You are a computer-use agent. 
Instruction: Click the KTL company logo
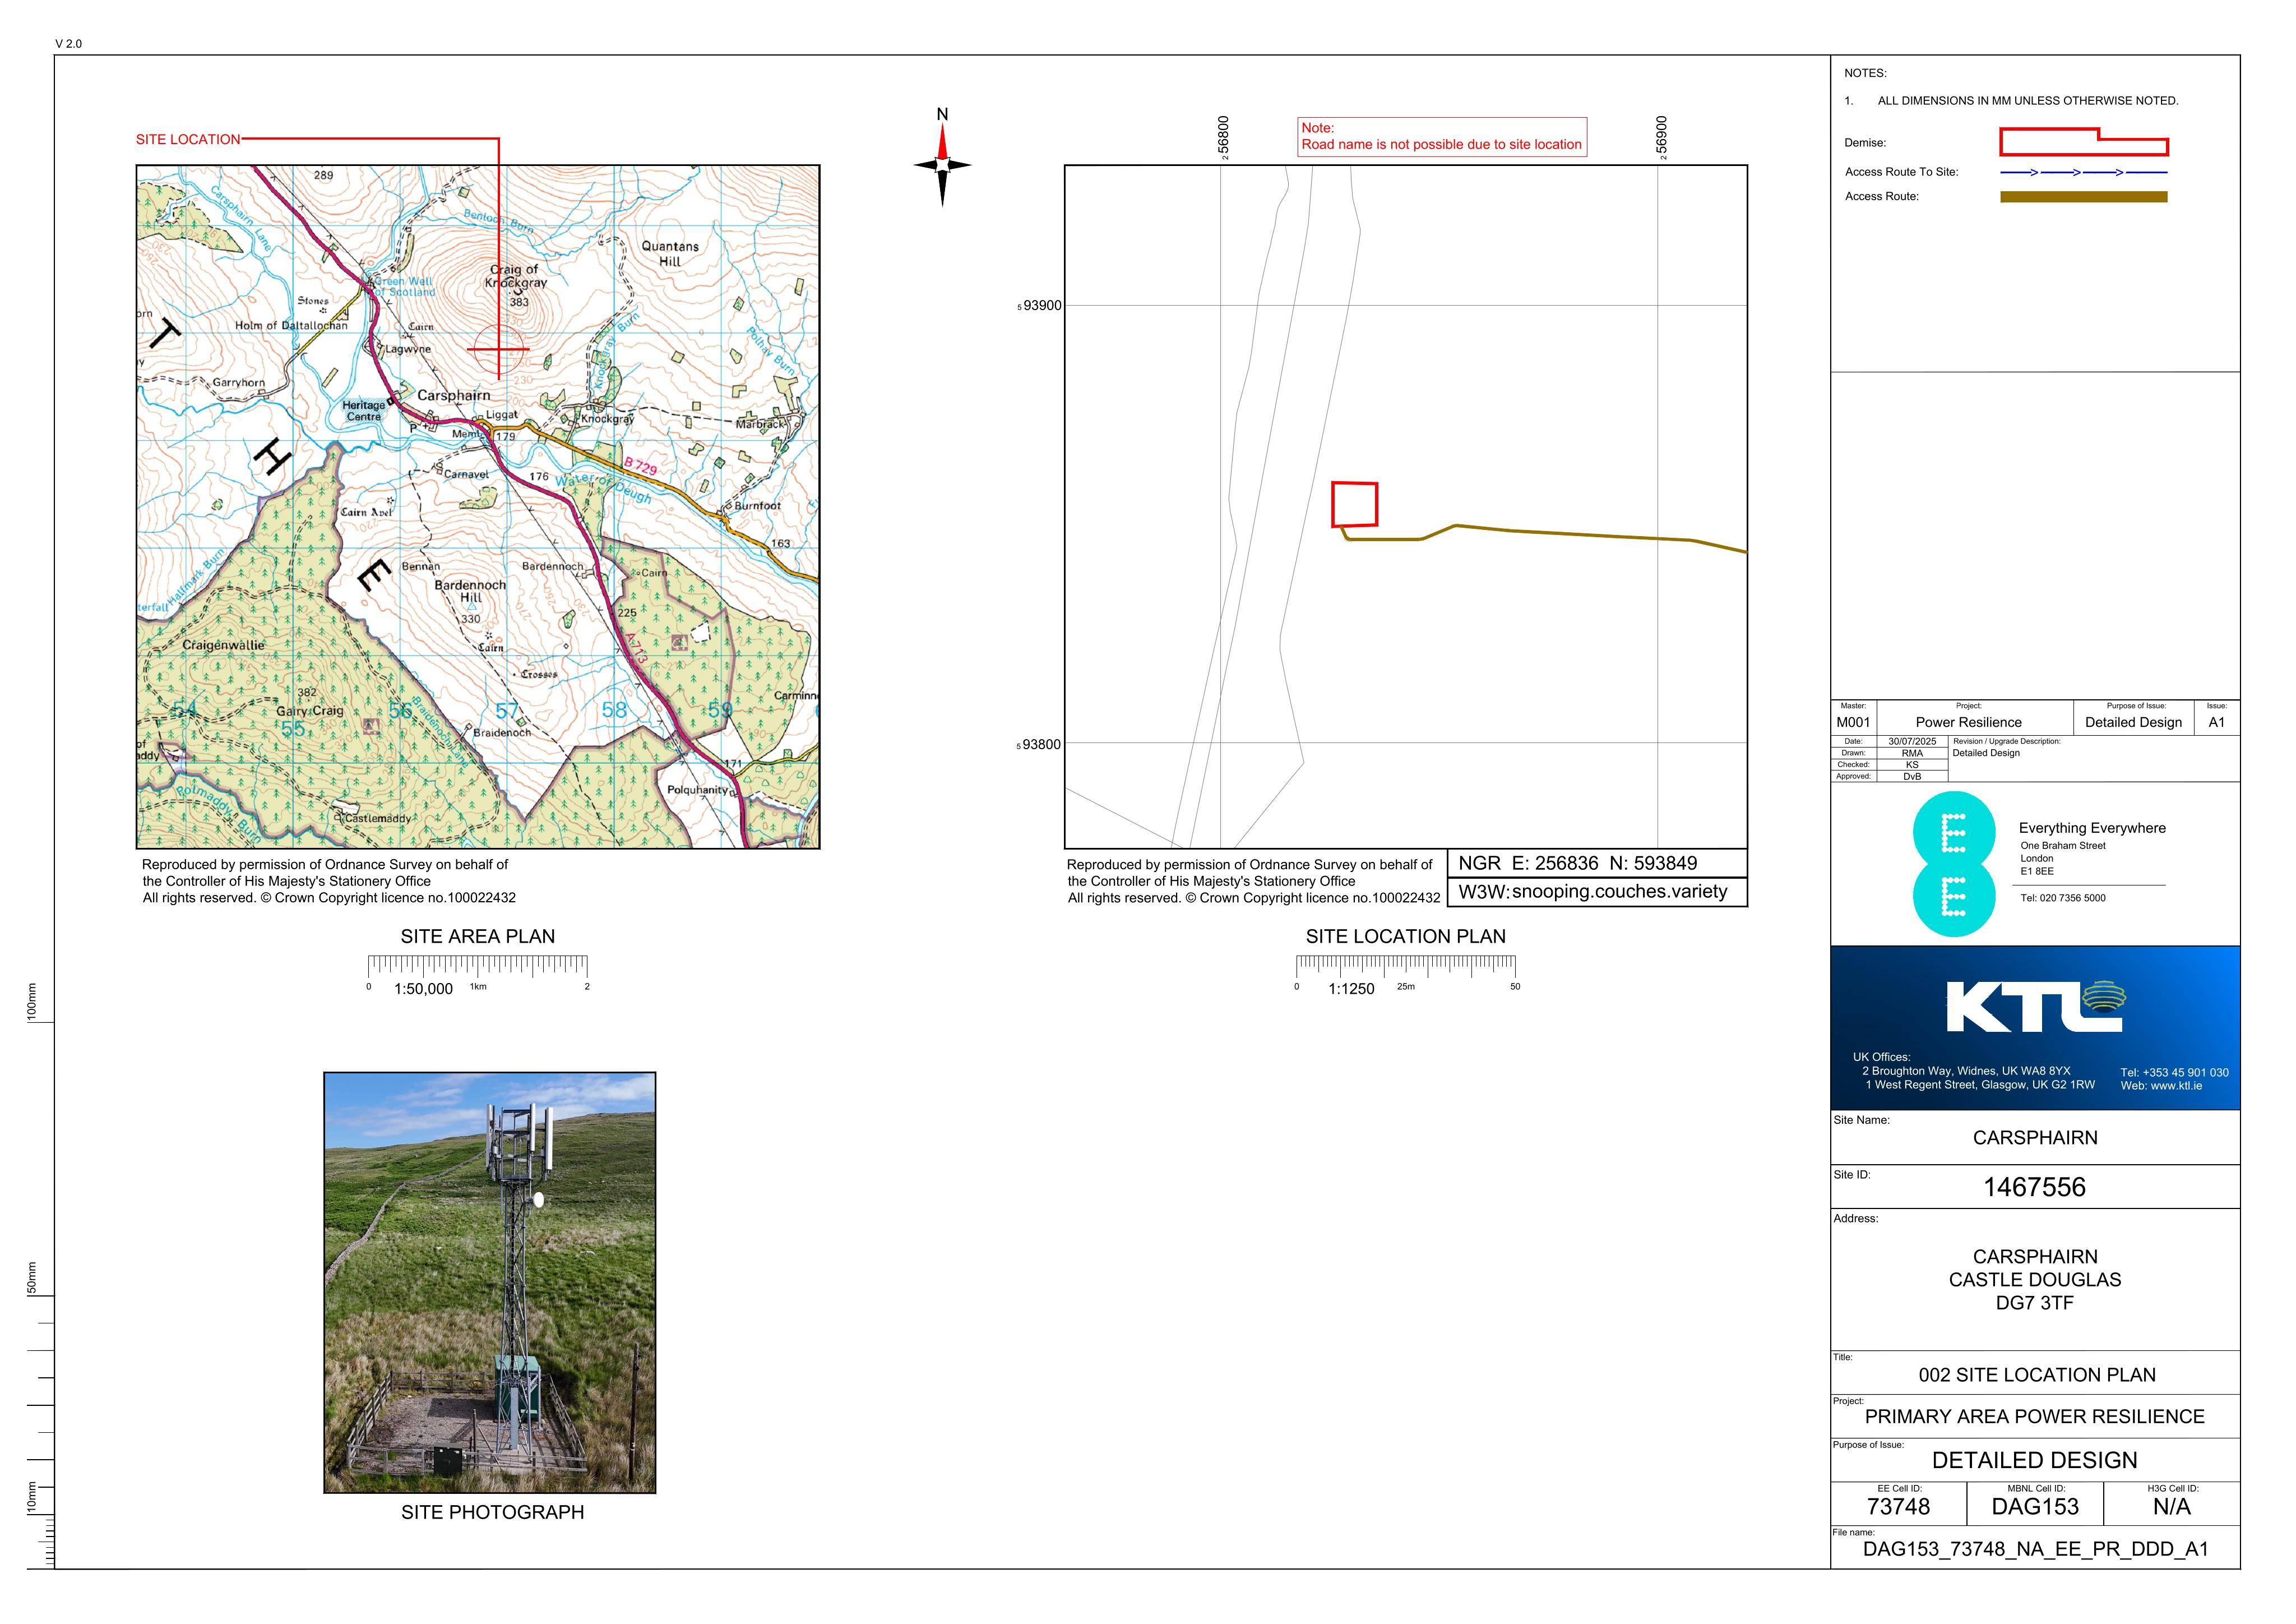pos(2035,1005)
